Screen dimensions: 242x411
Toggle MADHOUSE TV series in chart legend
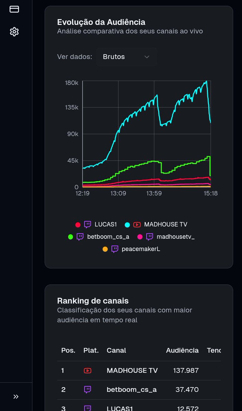[x=156, y=225]
